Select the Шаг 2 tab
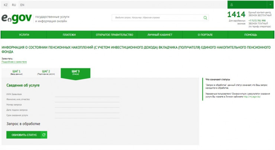This screenshot has width=275, height=150. tap(46, 72)
